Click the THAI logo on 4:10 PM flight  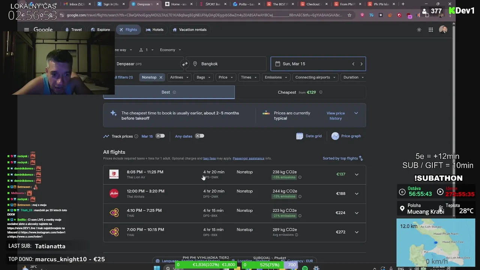pos(114,213)
